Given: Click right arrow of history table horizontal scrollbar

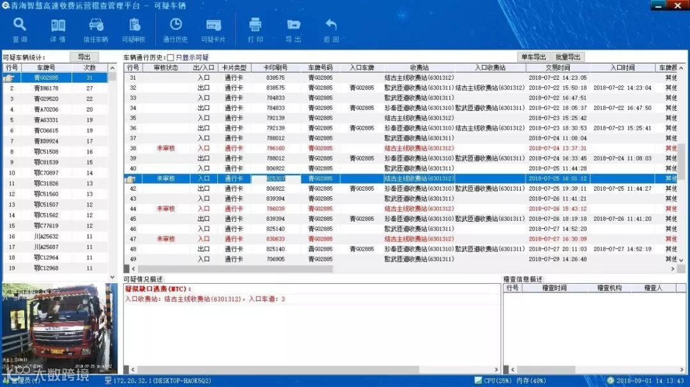Looking at the screenshot, I should [672, 269].
